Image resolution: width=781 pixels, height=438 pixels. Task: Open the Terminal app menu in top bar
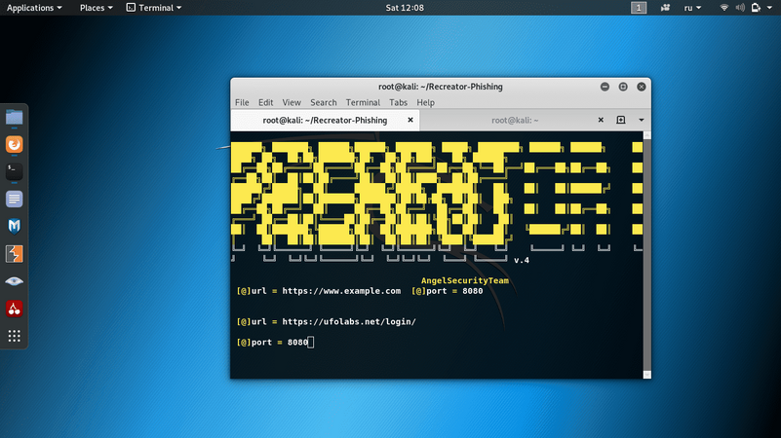154,8
